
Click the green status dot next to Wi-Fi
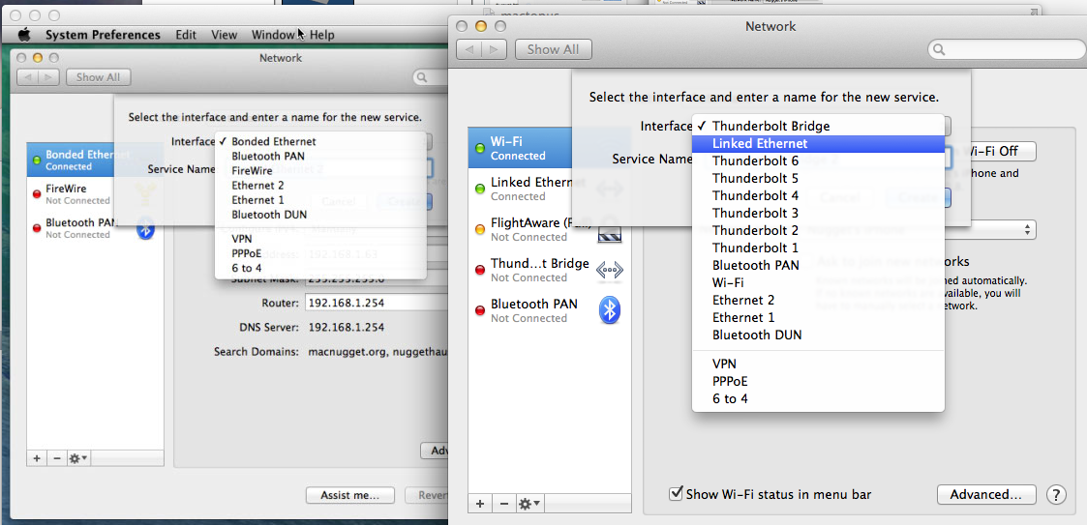479,148
